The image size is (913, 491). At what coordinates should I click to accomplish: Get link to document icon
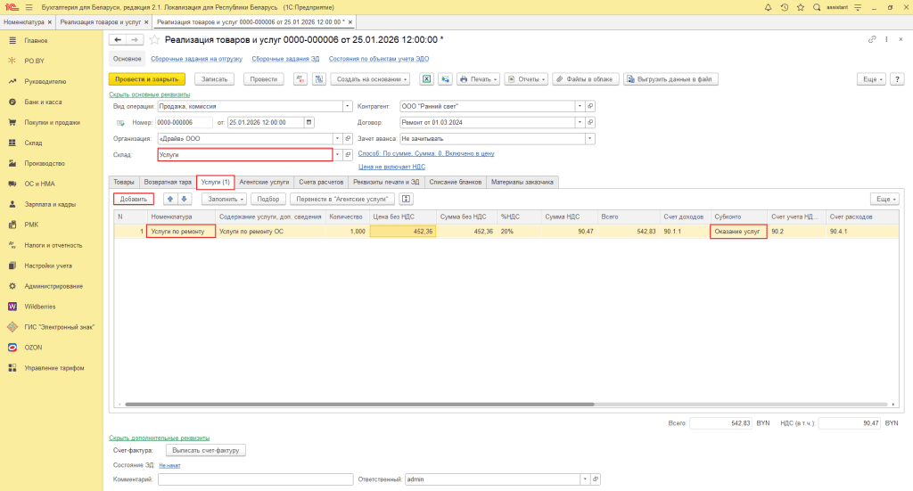[872, 40]
